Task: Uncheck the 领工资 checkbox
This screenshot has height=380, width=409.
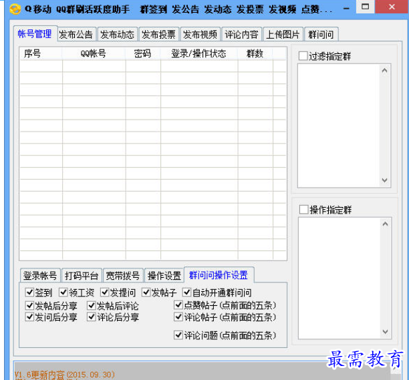Action: tap(63, 292)
